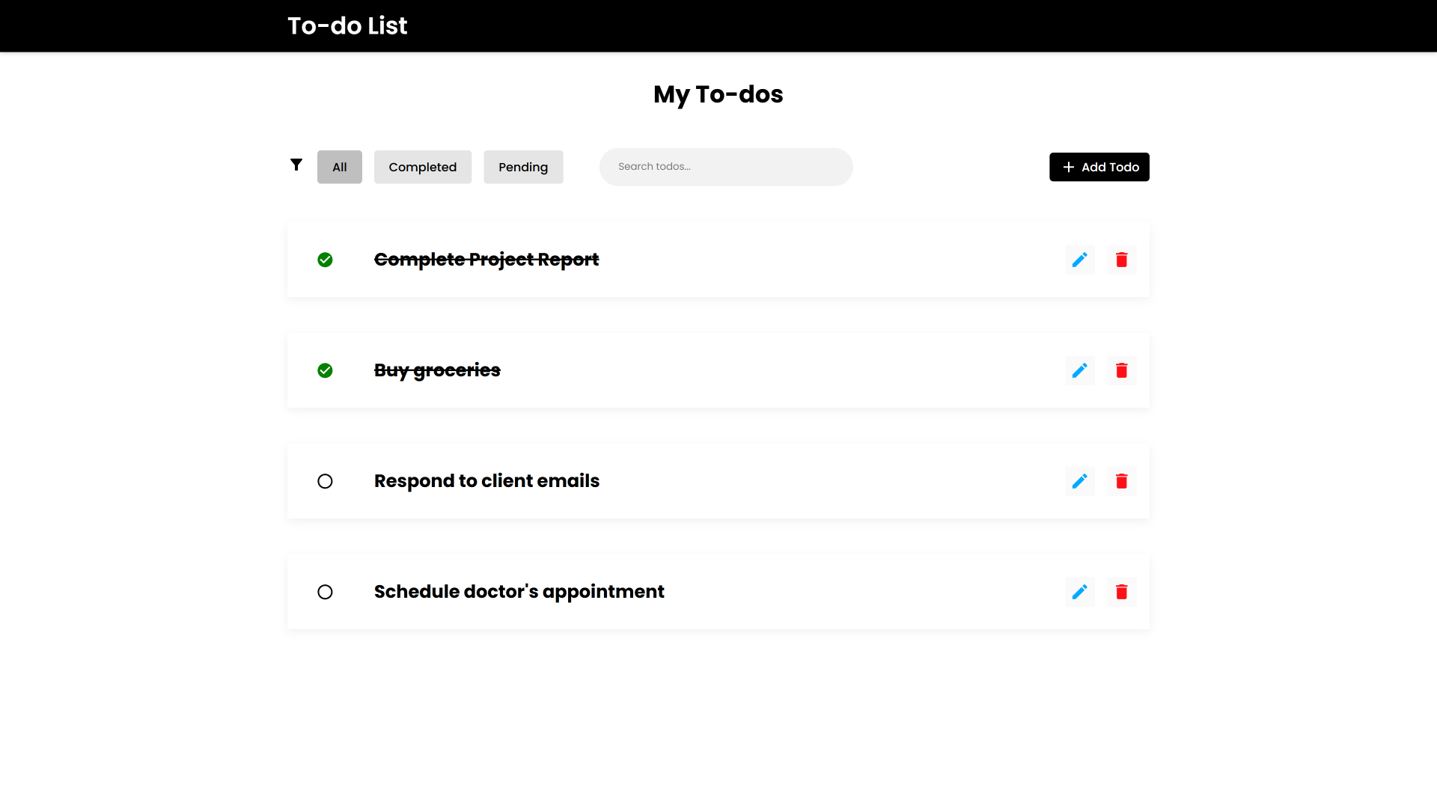
Task: Click the edit icon for 'Complete Project Report'
Action: pos(1080,258)
